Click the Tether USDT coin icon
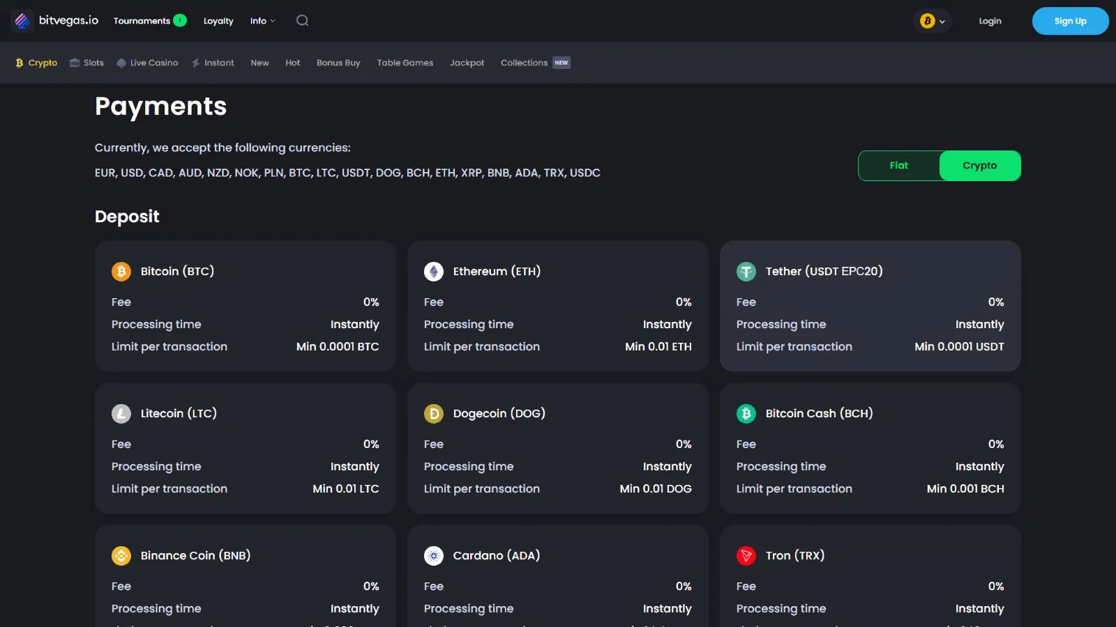Screen dimensions: 1116x627 746,272
